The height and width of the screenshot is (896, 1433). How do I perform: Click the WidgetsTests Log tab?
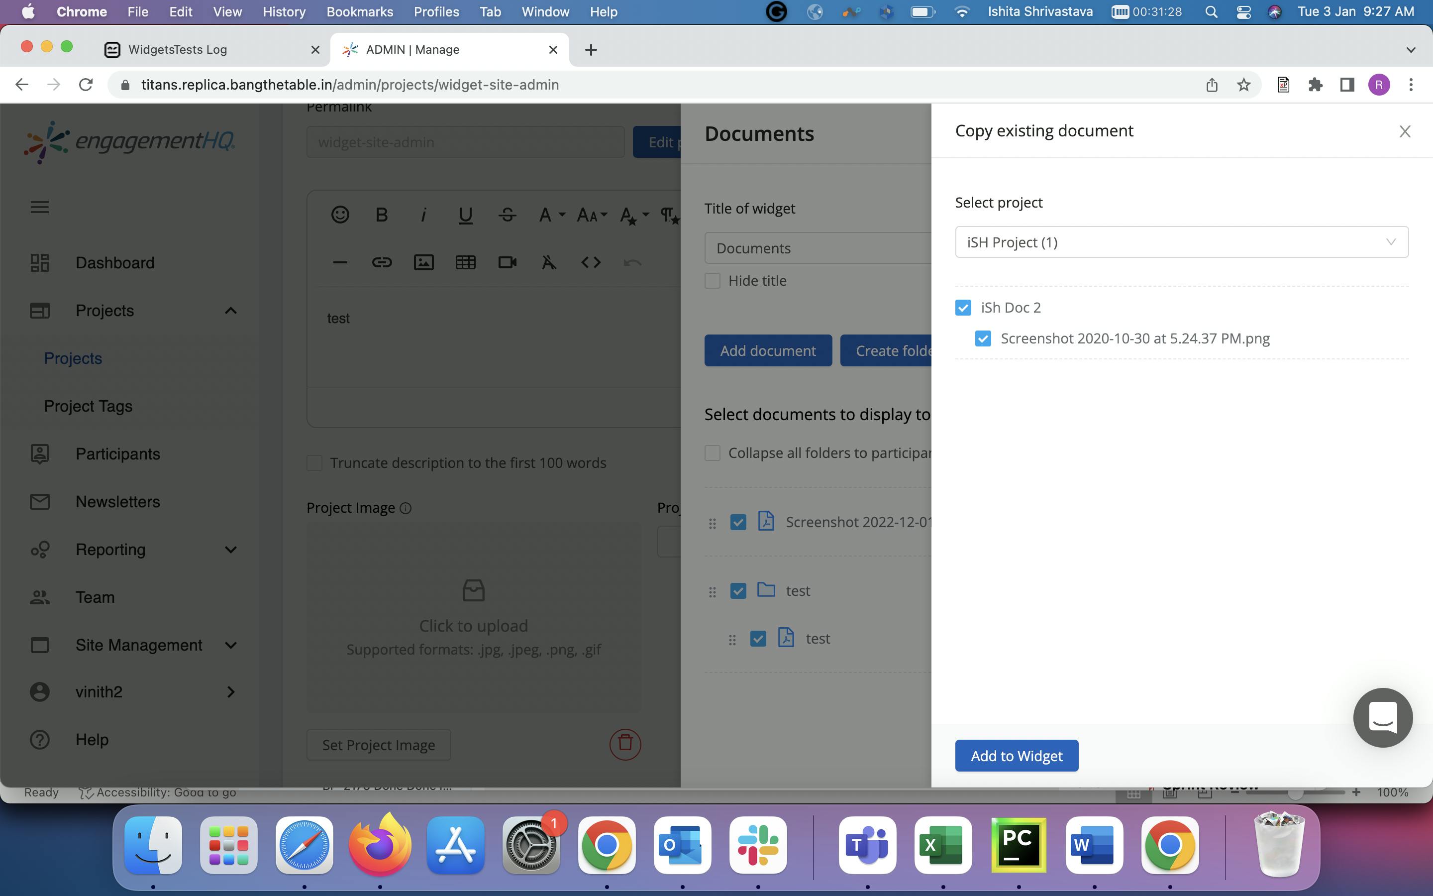pyautogui.click(x=213, y=48)
